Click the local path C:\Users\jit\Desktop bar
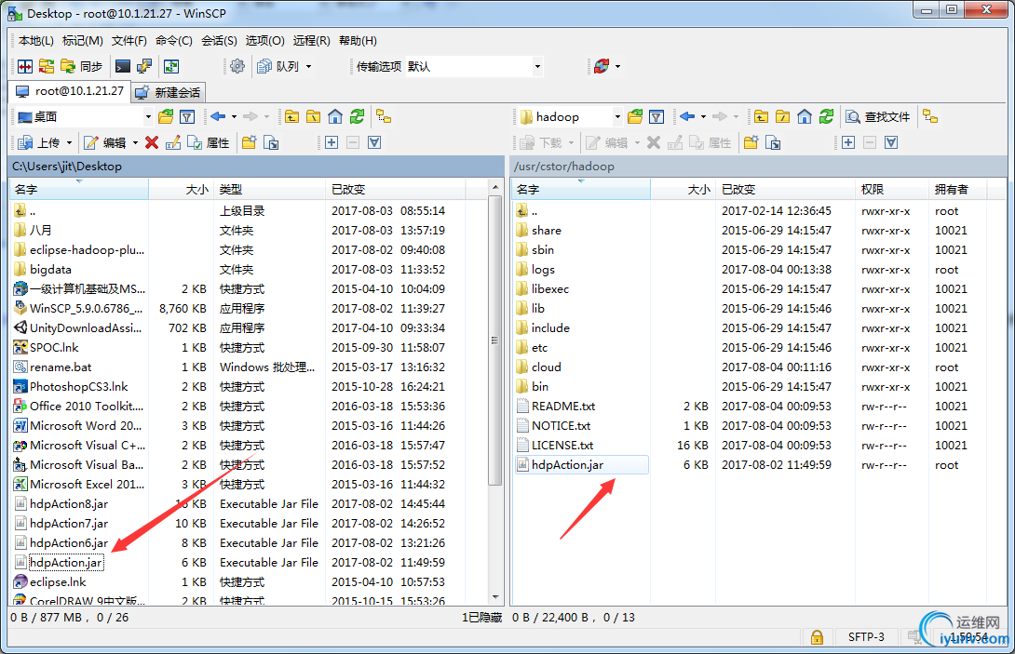 (256, 167)
